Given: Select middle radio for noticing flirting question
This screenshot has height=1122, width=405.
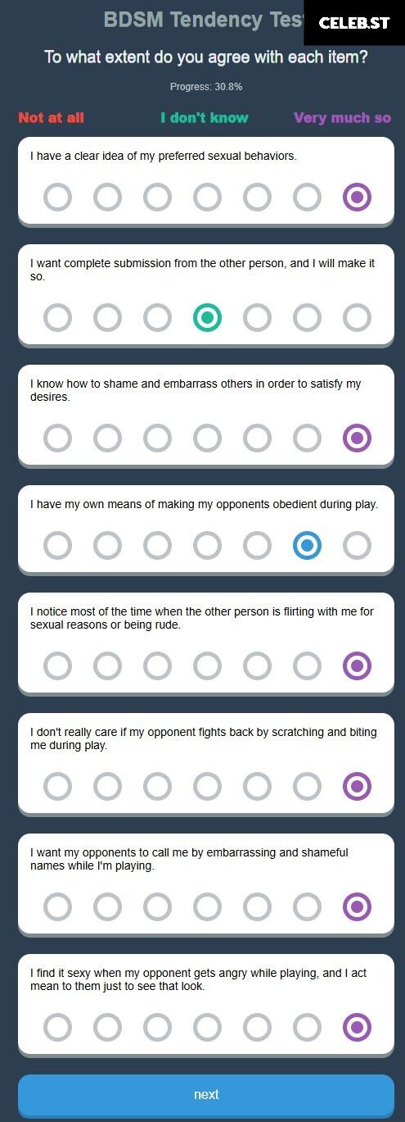Looking at the screenshot, I should point(207,666).
